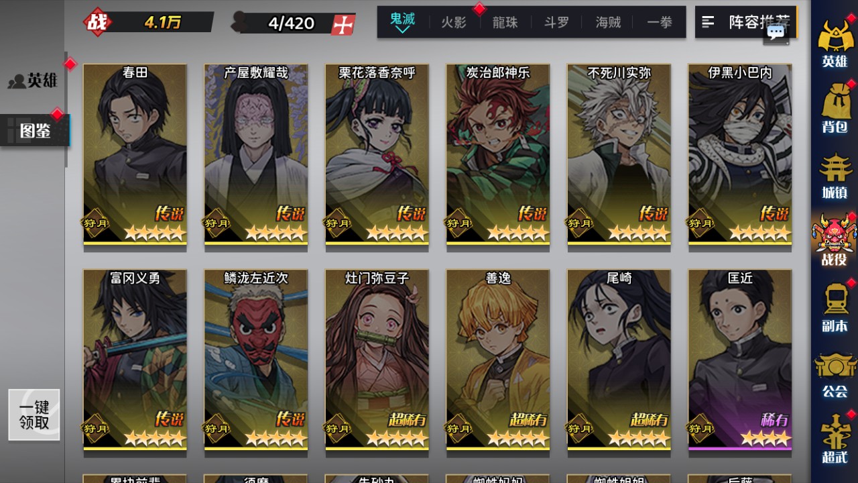Switch to the 火影 tab
858x483 pixels.
[x=454, y=22]
